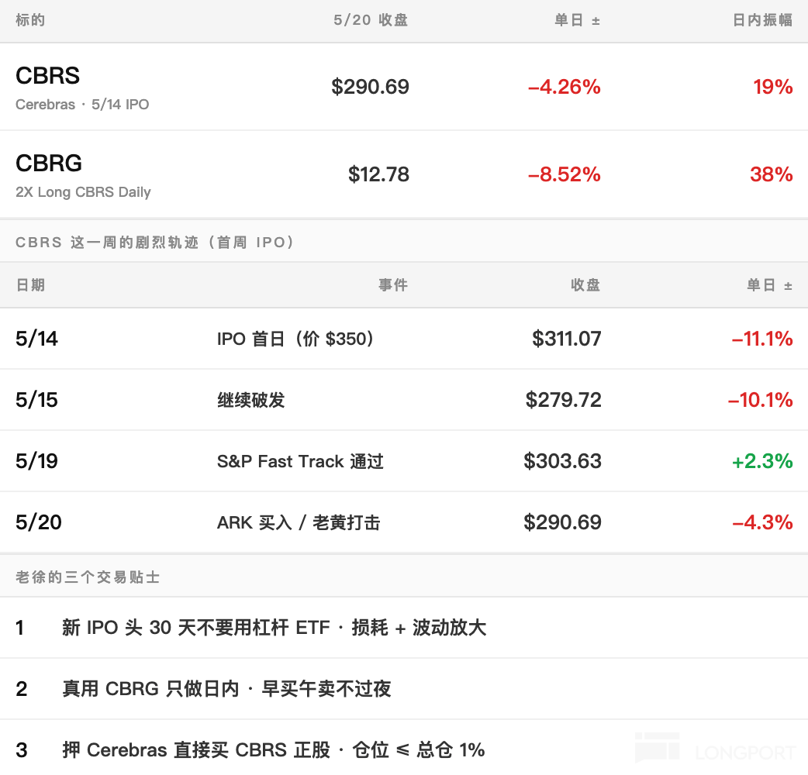Click the $303.63 closing price
Screen dimensions: 808x775
click(x=562, y=461)
